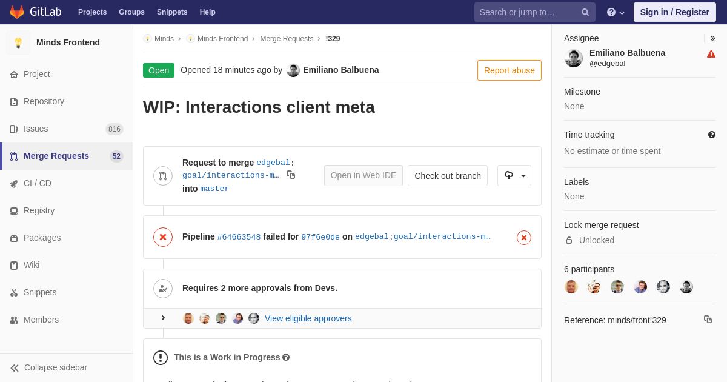The width and height of the screenshot is (727, 382).
Task: Click Issues count badge 816
Action: [x=115, y=129]
